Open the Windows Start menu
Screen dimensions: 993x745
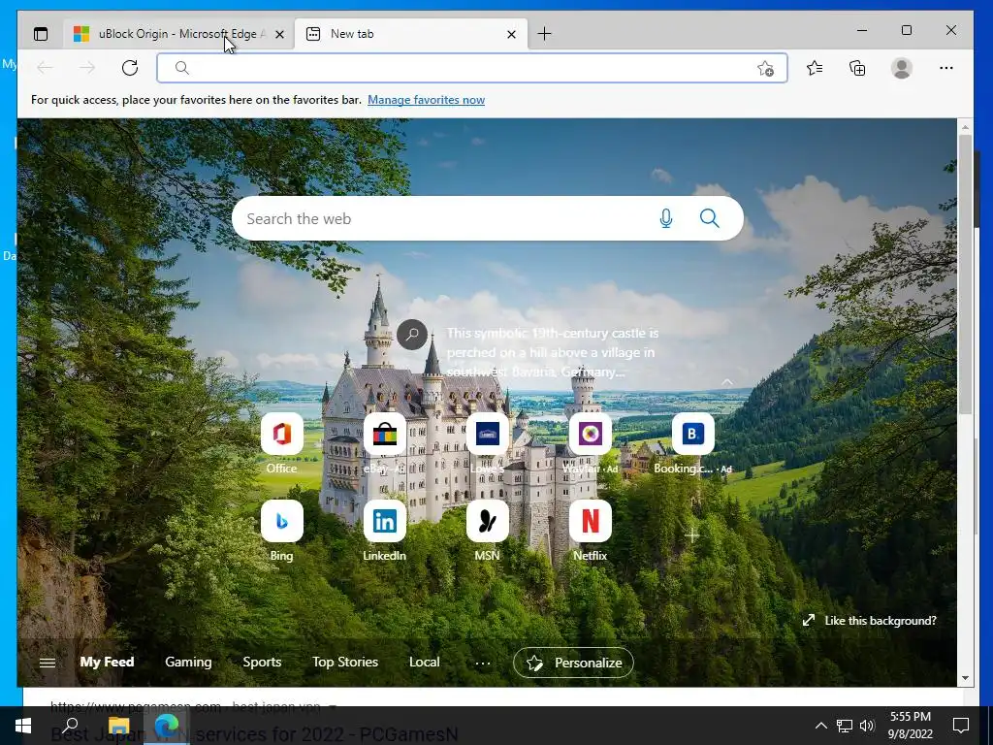23,726
